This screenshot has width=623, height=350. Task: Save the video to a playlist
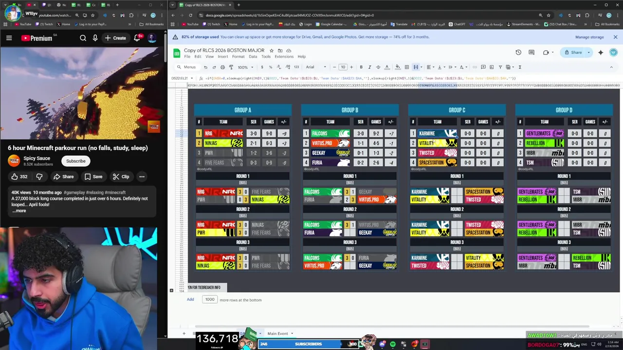click(x=93, y=176)
